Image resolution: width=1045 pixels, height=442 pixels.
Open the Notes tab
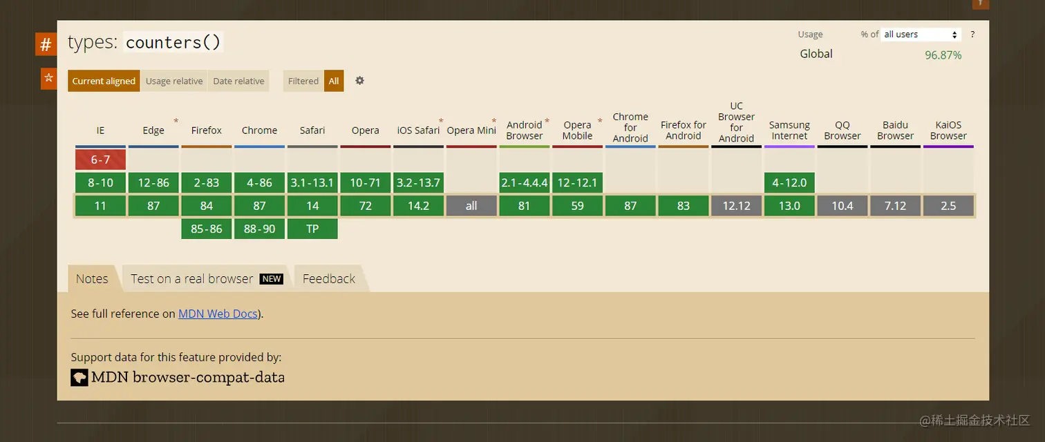(x=92, y=278)
